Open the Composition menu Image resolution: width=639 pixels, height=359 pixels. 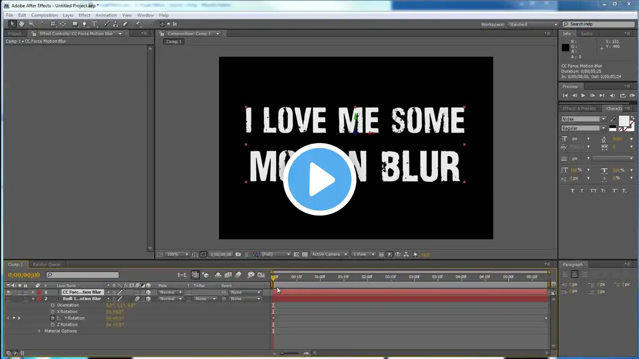tap(44, 15)
